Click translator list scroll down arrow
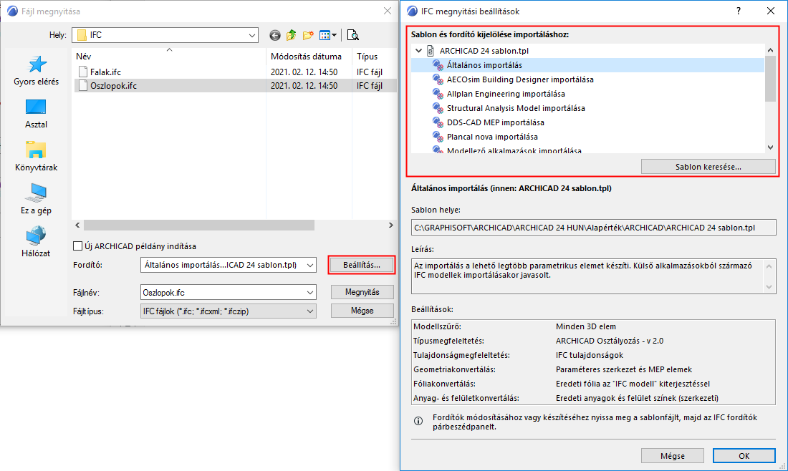 (x=770, y=147)
